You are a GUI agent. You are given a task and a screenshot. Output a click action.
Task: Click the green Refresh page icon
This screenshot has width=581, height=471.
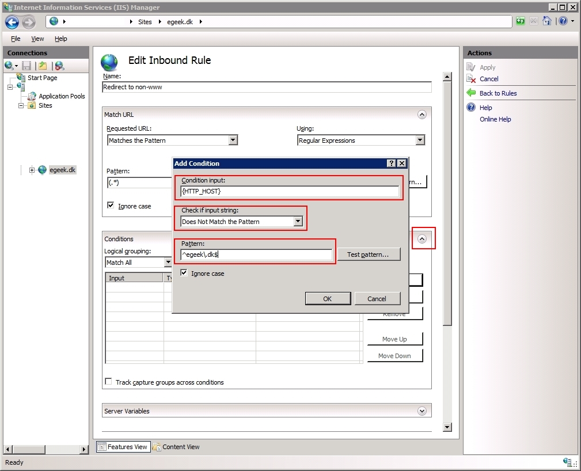(x=521, y=21)
